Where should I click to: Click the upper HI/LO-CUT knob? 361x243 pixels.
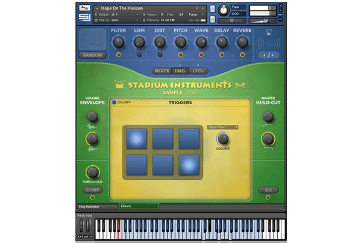268,116
